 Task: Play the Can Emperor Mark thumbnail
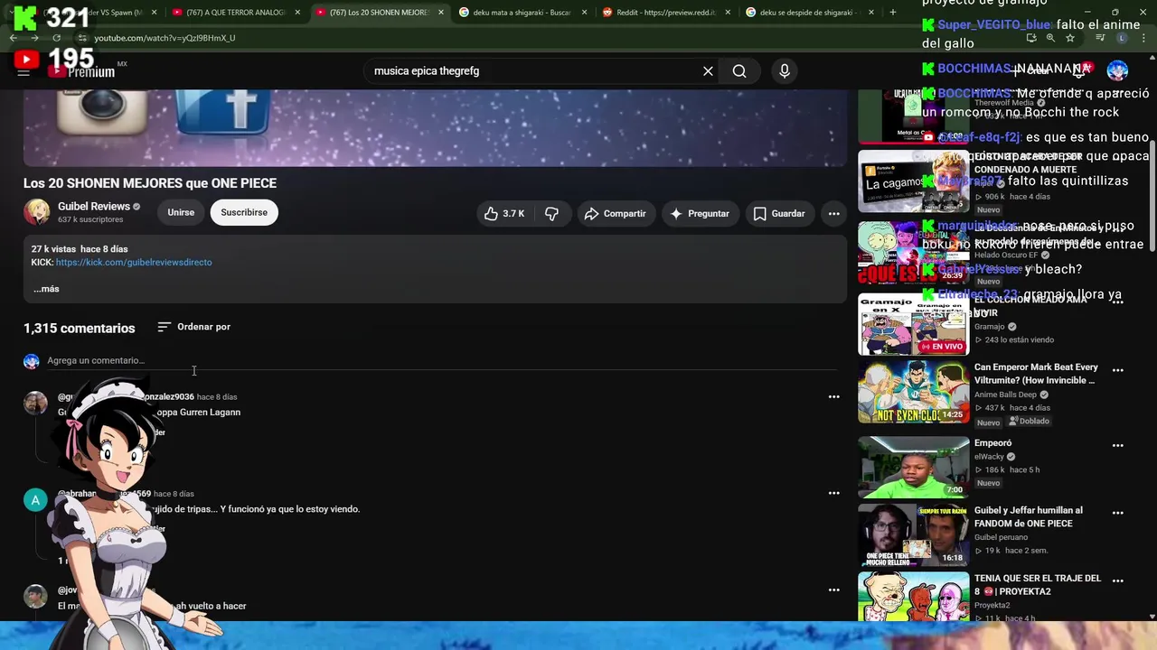click(913, 392)
